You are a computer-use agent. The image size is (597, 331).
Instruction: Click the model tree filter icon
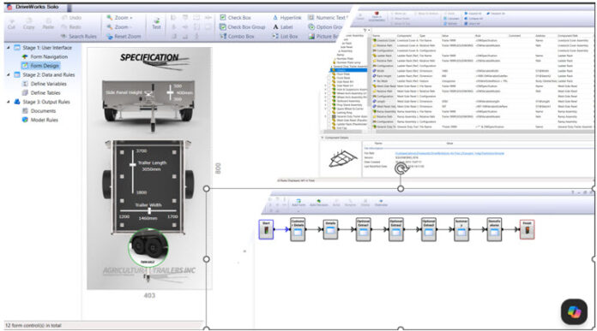365,31
